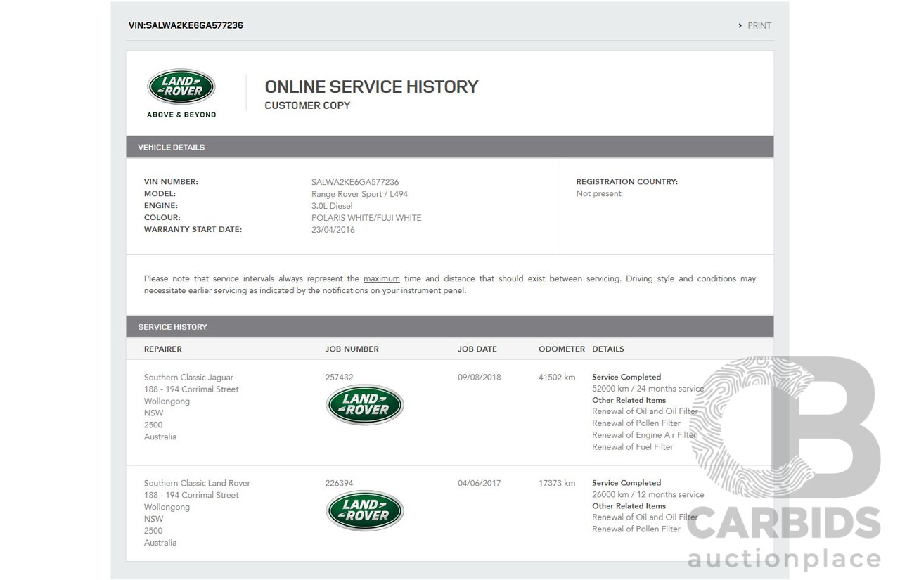
Task: Select 'Other Related Items' in job 257432 details
Action: click(629, 400)
